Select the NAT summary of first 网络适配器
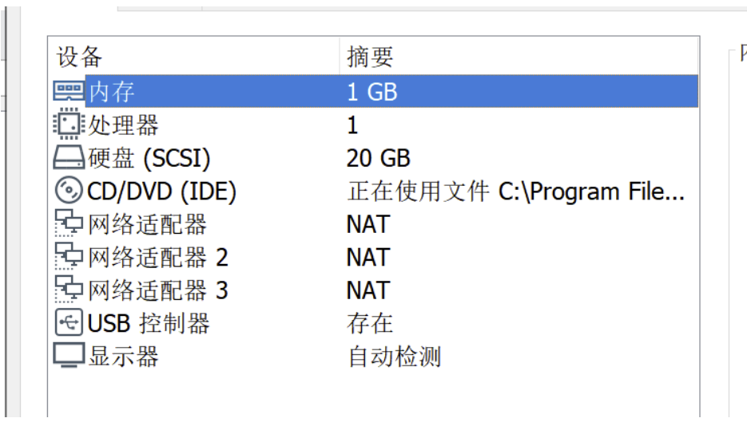The width and height of the screenshot is (747, 426). [368, 224]
